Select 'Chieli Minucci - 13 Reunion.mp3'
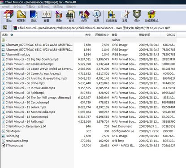 [27, 116]
